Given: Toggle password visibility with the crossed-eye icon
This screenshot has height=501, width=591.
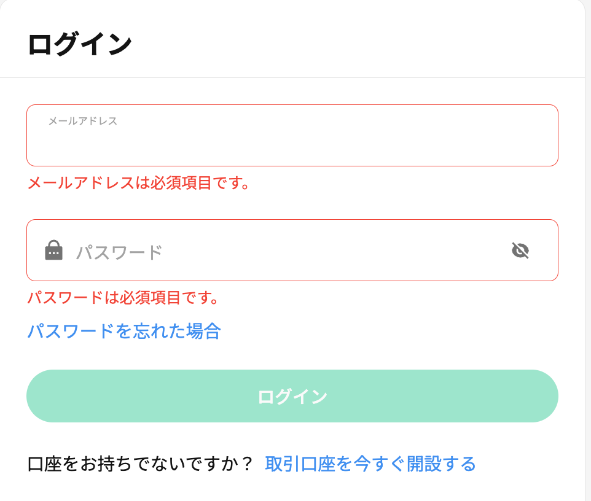Looking at the screenshot, I should (520, 251).
